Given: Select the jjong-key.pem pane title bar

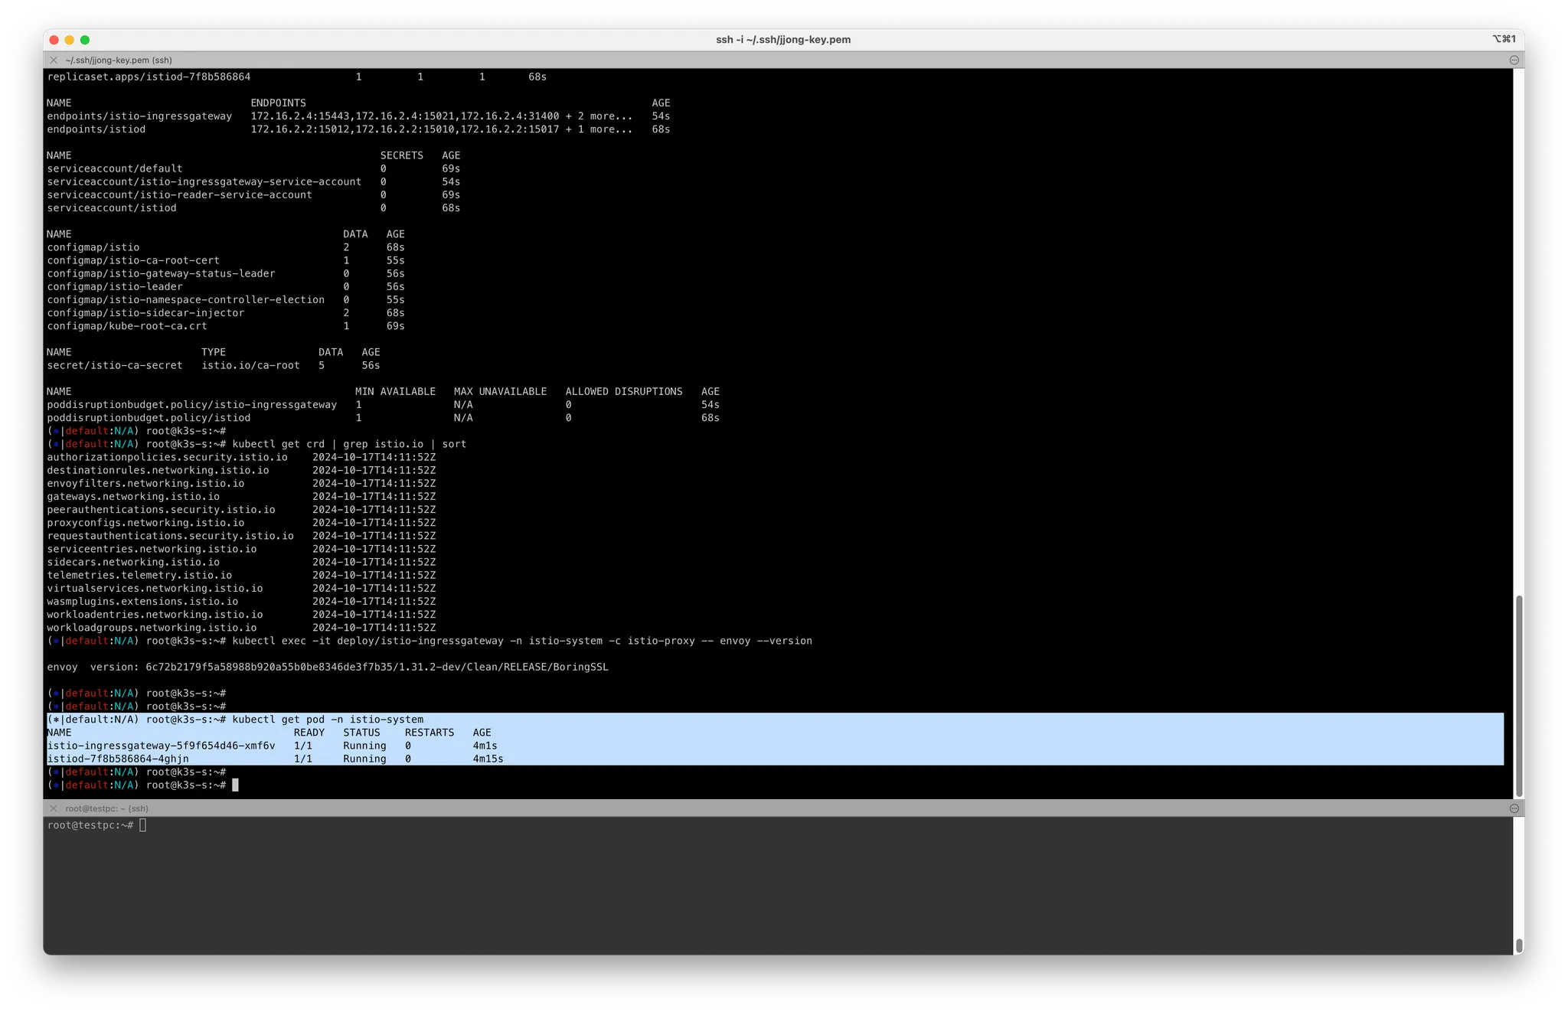Looking at the screenshot, I should pyautogui.click(x=119, y=60).
